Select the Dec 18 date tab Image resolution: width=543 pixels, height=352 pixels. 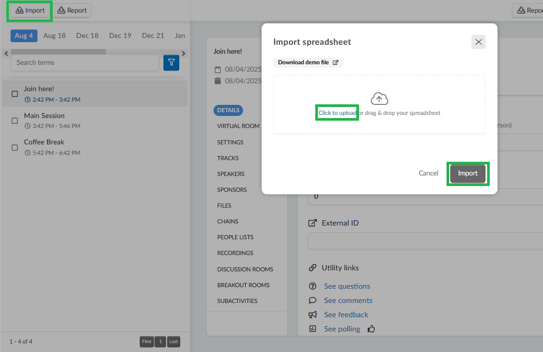(88, 36)
